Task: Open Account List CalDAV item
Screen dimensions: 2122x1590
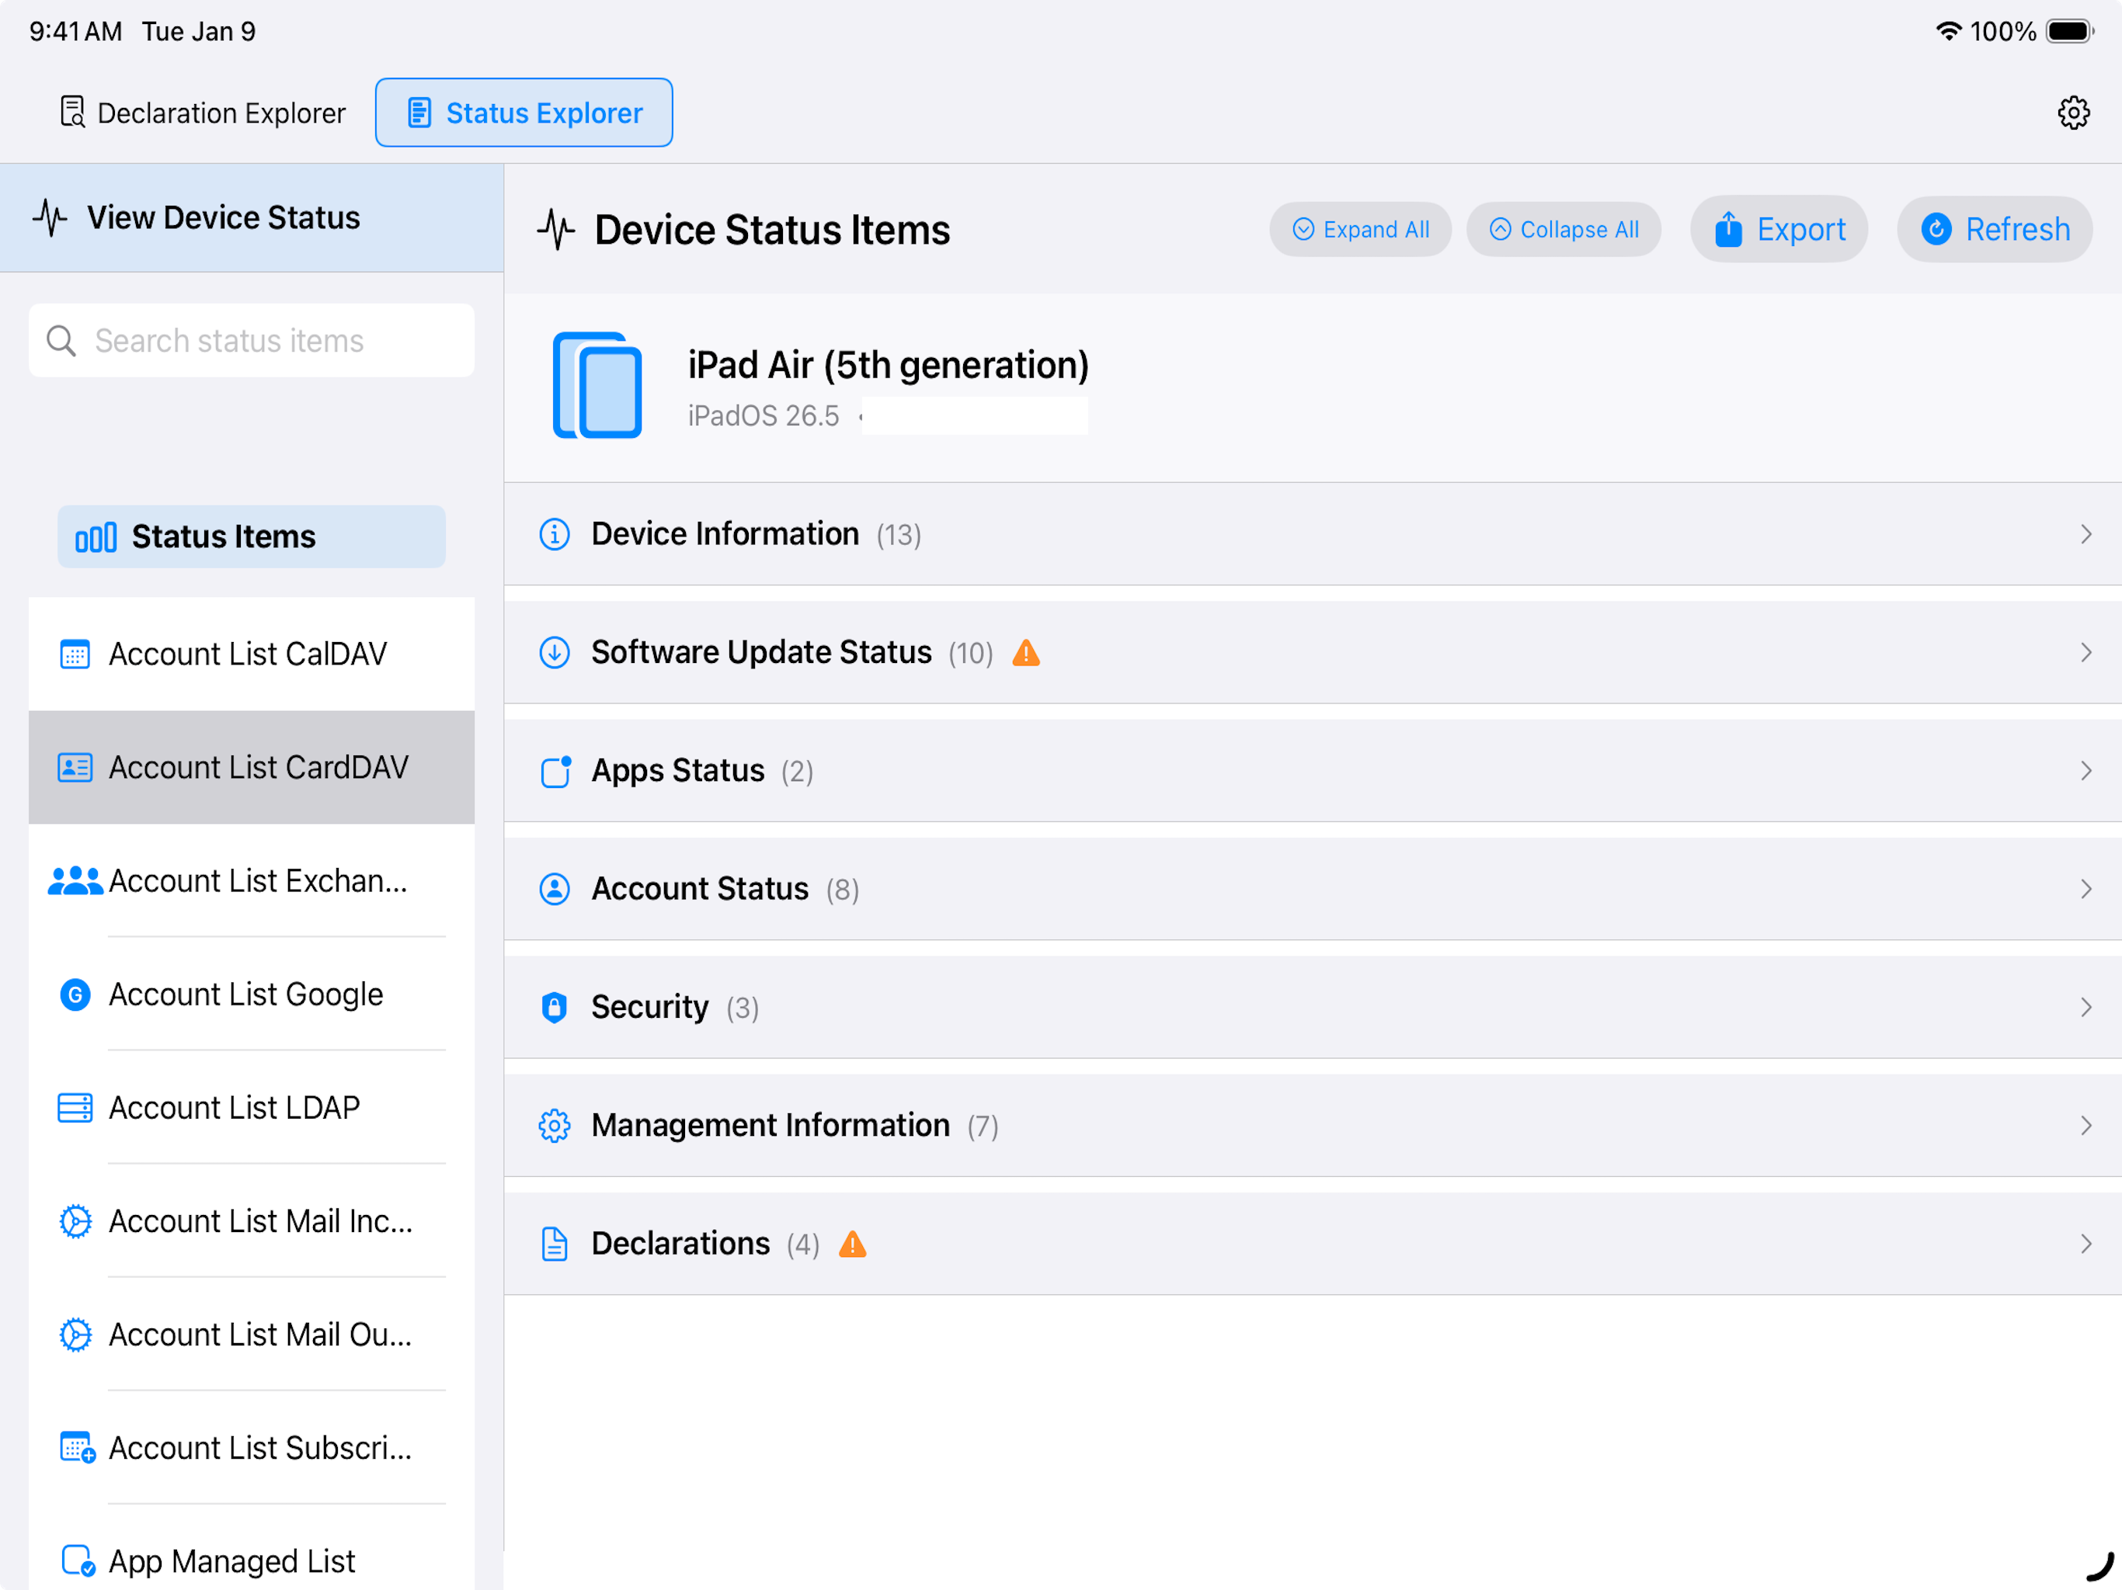Action: point(252,654)
